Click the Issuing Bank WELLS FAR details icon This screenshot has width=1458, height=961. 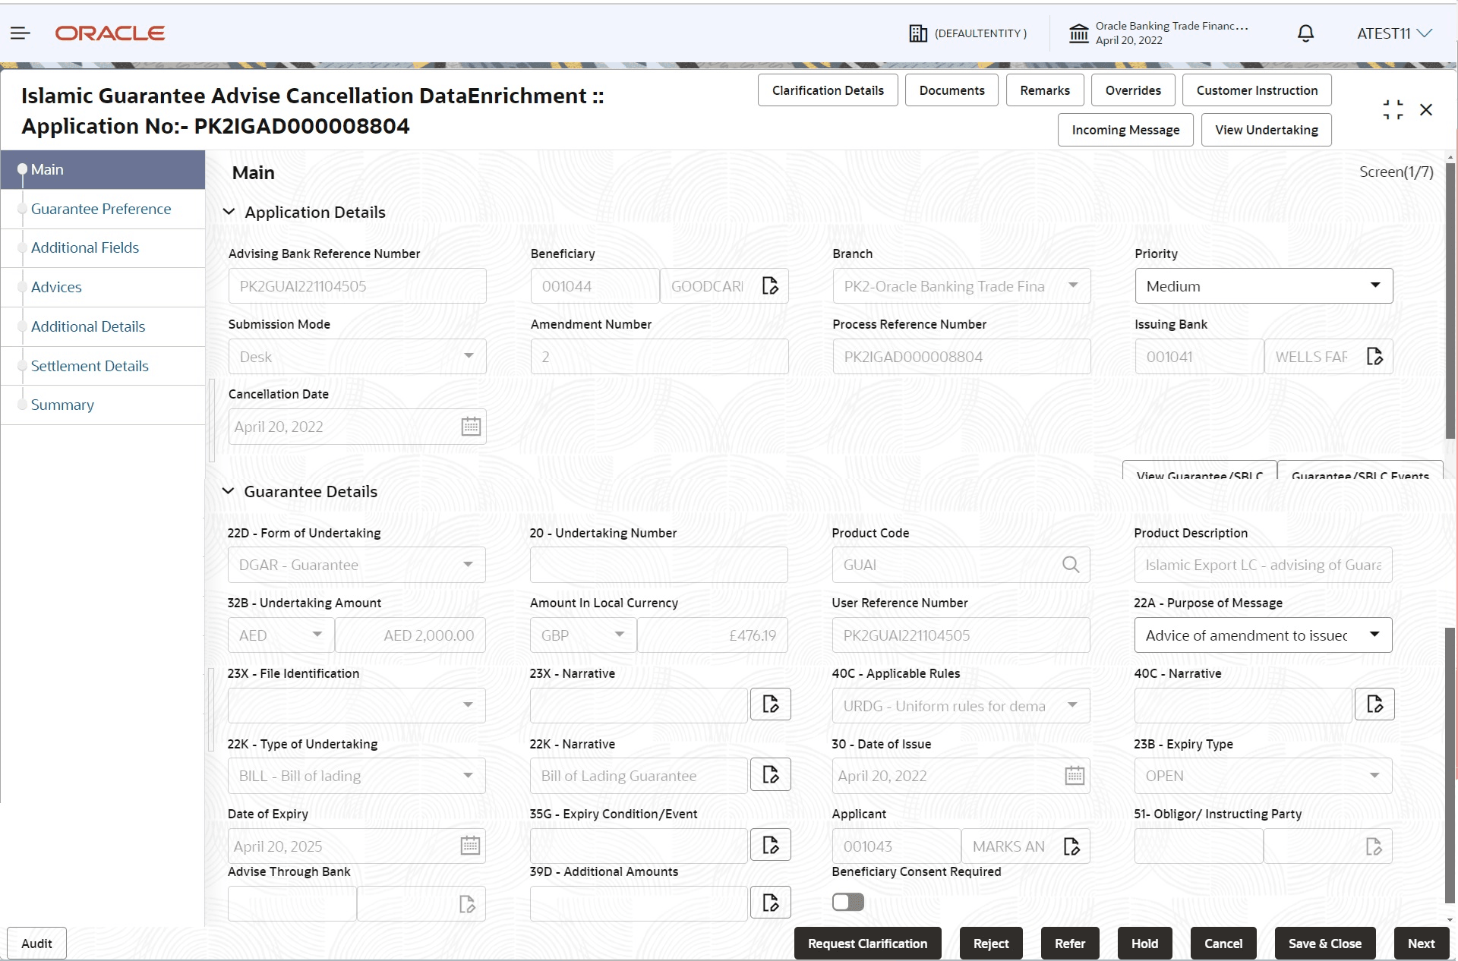coord(1375,356)
